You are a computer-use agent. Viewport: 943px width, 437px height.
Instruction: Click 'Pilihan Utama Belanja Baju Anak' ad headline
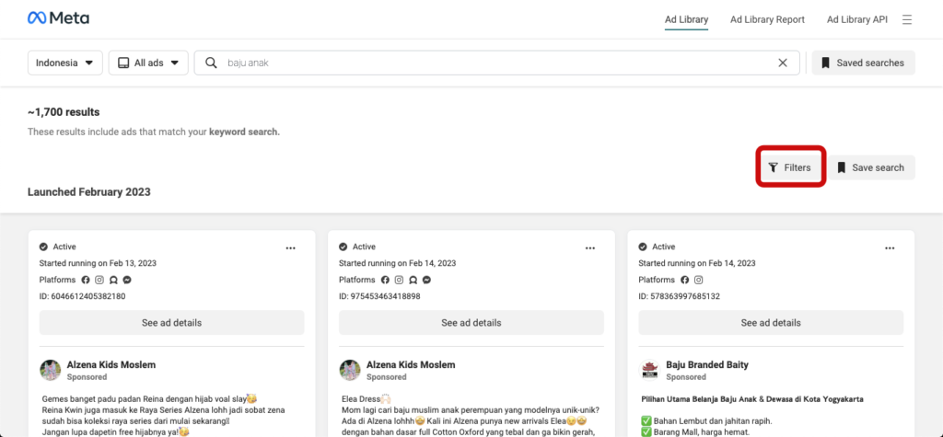[753, 399]
